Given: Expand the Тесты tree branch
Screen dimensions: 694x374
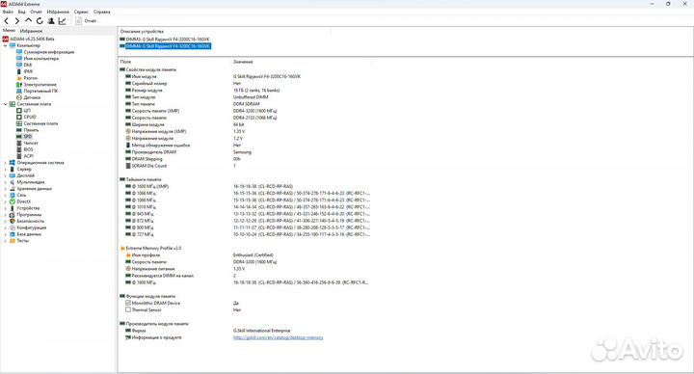Looking at the screenshot, I should click(6, 241).
